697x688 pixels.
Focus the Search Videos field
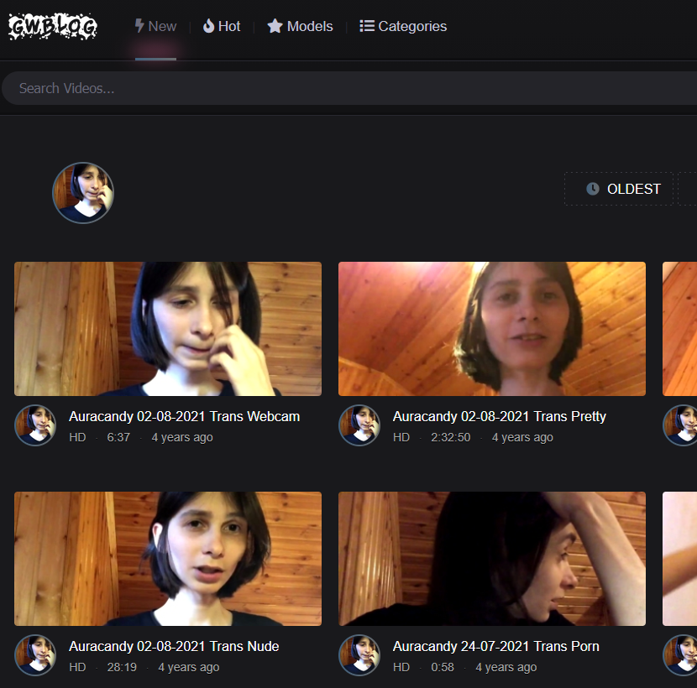point(349,88)
